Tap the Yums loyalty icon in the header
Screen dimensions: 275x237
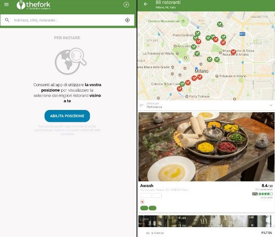pyautogui.click(x=126, y=4)
